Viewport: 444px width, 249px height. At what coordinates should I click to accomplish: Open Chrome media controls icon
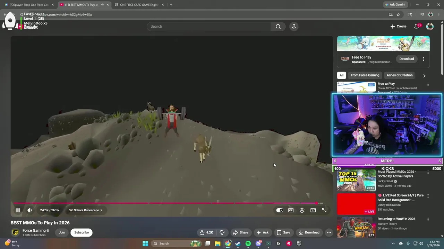coord(422,15)
